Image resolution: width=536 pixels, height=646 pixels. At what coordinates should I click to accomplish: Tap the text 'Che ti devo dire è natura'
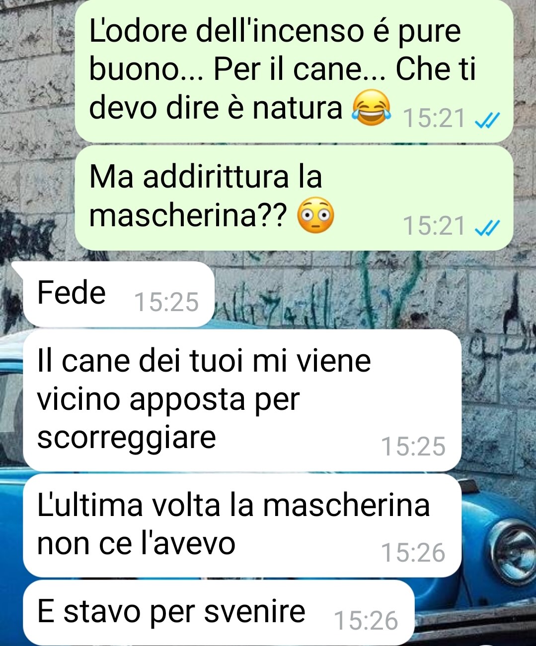pyautogui.click(x=282, y=88)
